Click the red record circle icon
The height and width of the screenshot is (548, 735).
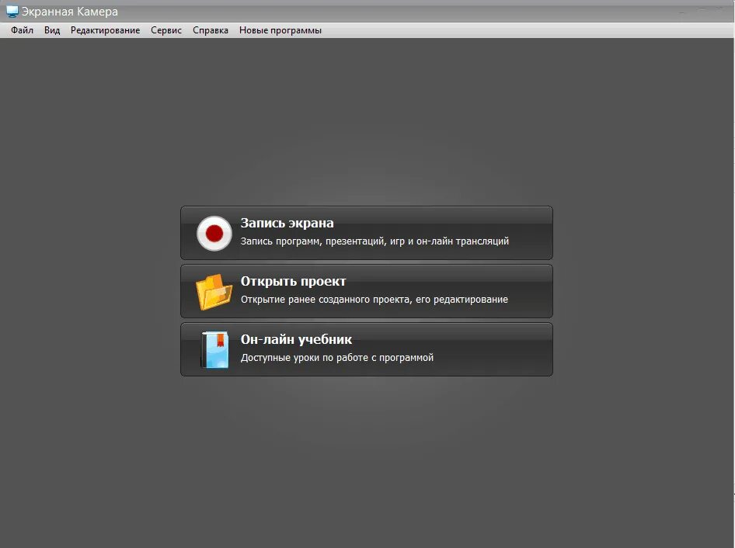[x=214, y=234]
